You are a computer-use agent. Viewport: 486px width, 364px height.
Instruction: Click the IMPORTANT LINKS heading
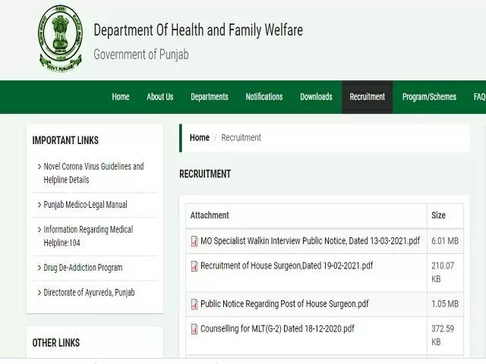click(65, 140)
